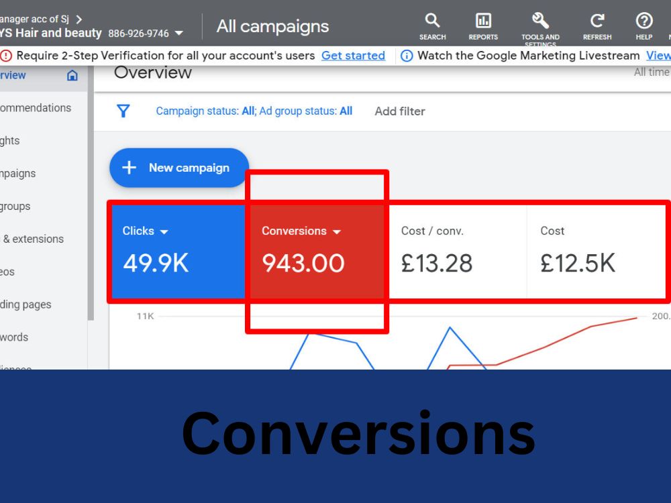This screenshot has height=503, width=671.
Task: Open Campaigns in the sidebar
Action: pyautogui.click(x=17, y=174)
